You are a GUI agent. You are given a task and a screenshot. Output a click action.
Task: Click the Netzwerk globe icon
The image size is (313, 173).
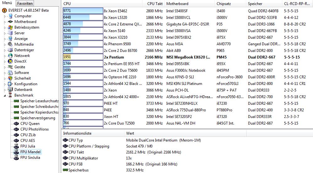coord(10,56)
